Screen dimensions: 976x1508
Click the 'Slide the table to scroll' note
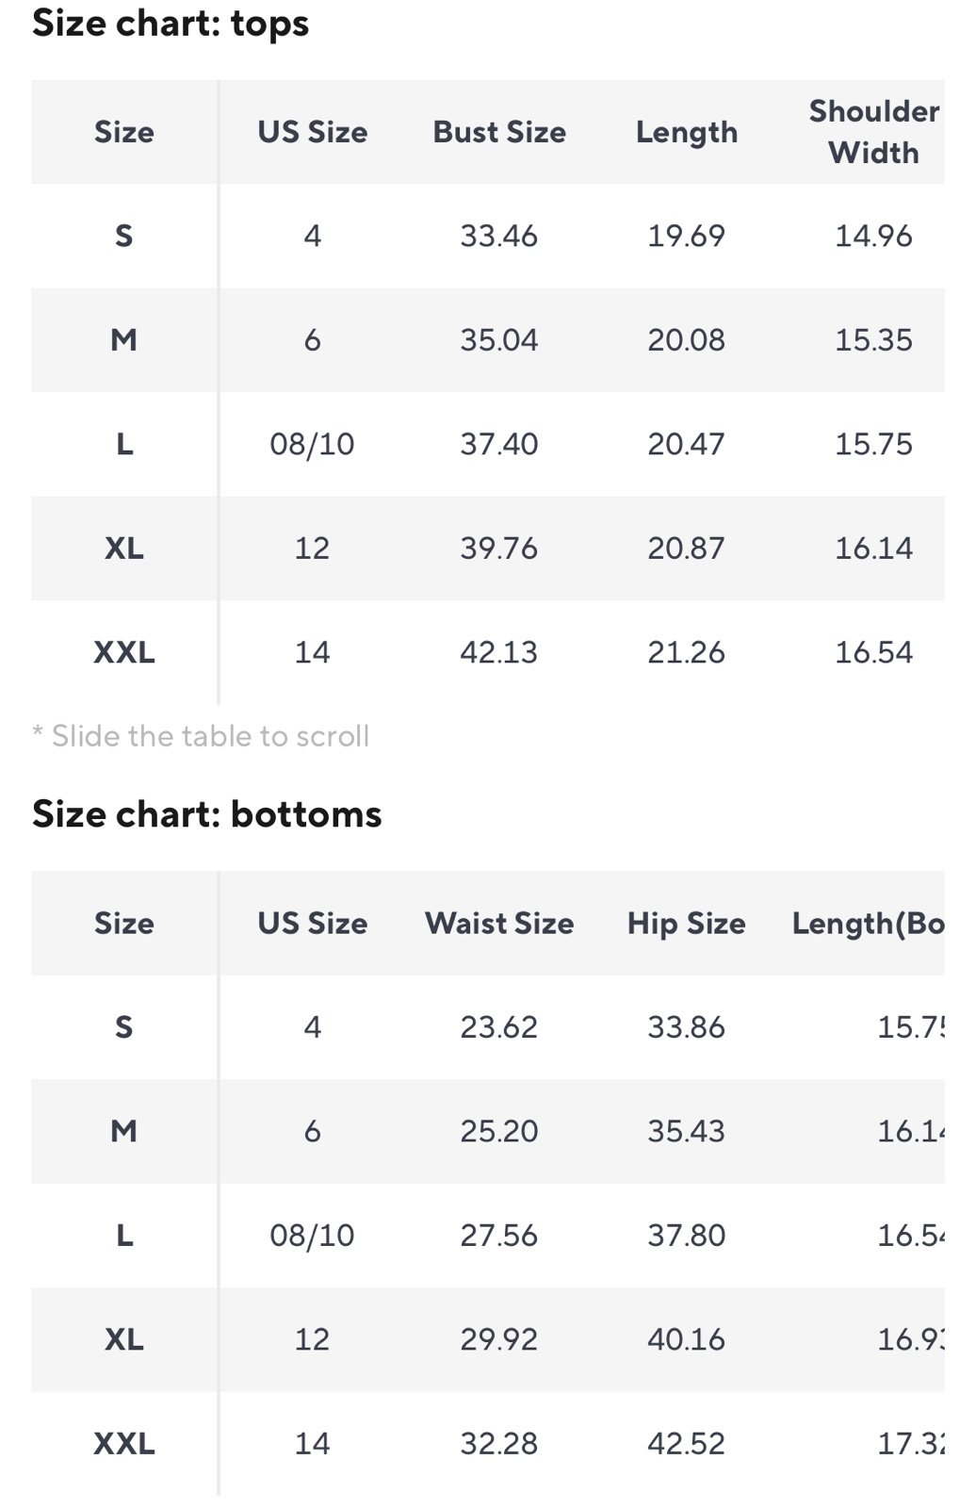(x=201, y=736)
